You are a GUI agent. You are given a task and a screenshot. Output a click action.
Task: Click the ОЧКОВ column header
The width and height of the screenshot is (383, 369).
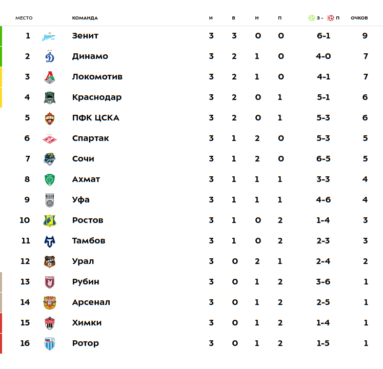pos(359,18)
